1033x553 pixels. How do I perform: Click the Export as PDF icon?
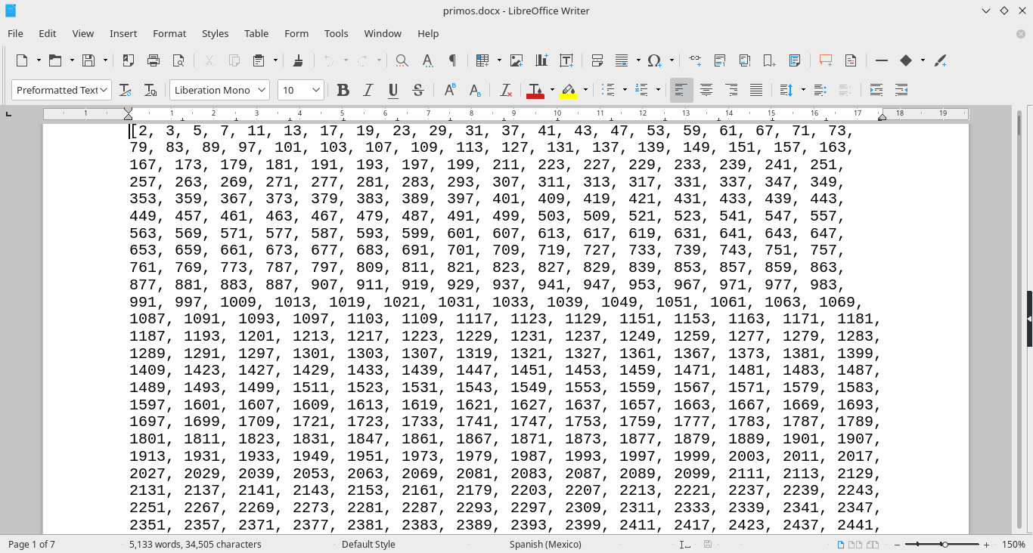click(x=129, y=60)
